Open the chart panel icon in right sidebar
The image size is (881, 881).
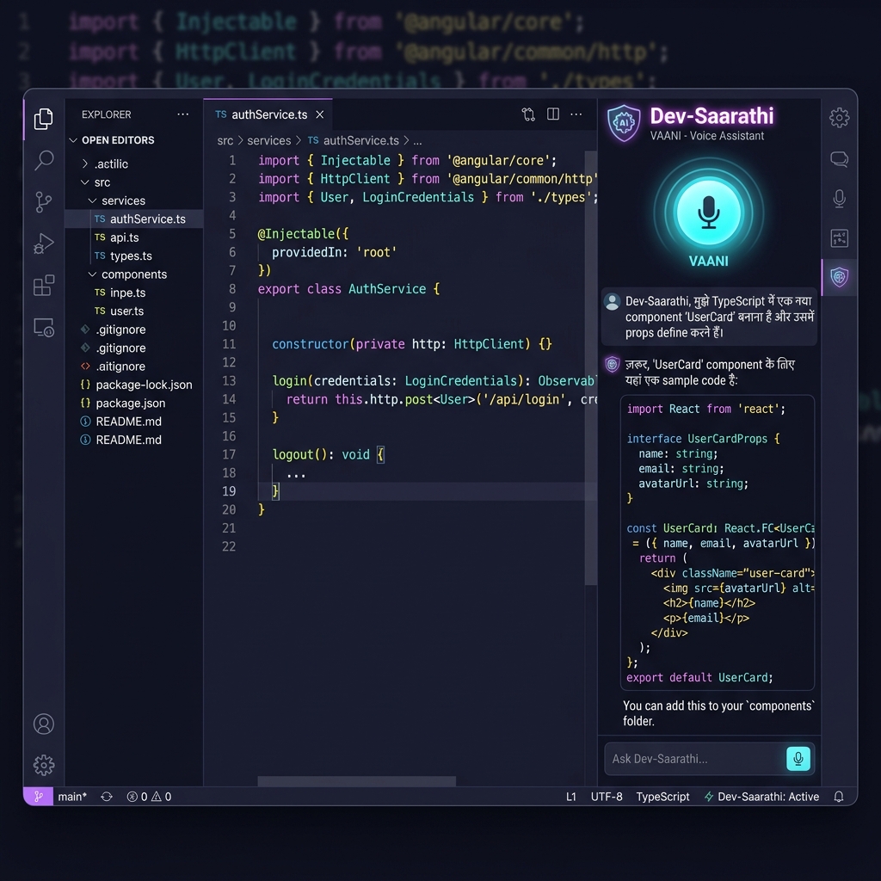pyautogui.click(x=839, y=238)
